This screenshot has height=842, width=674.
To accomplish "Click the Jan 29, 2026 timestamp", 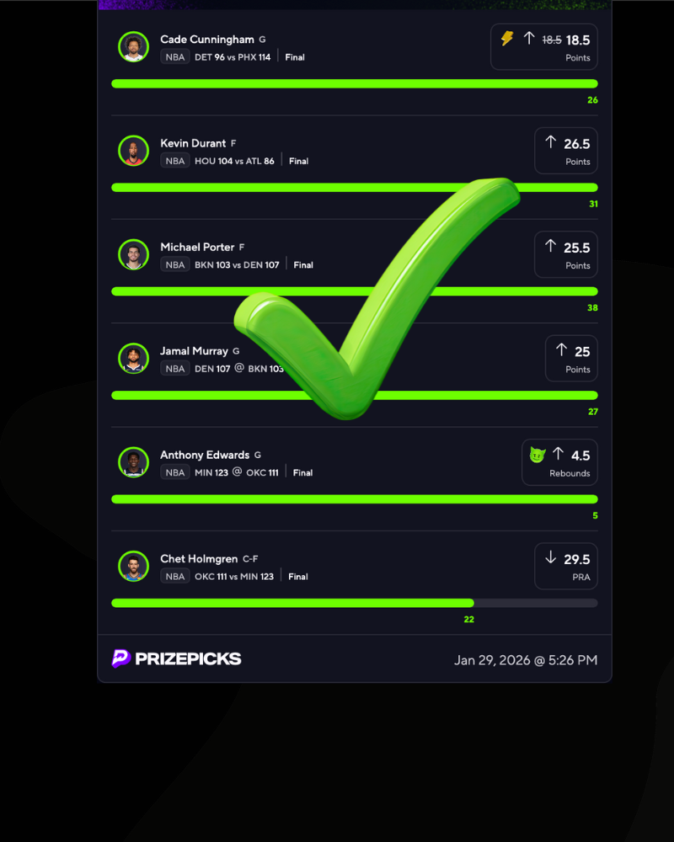I will [x=526, y=660].
